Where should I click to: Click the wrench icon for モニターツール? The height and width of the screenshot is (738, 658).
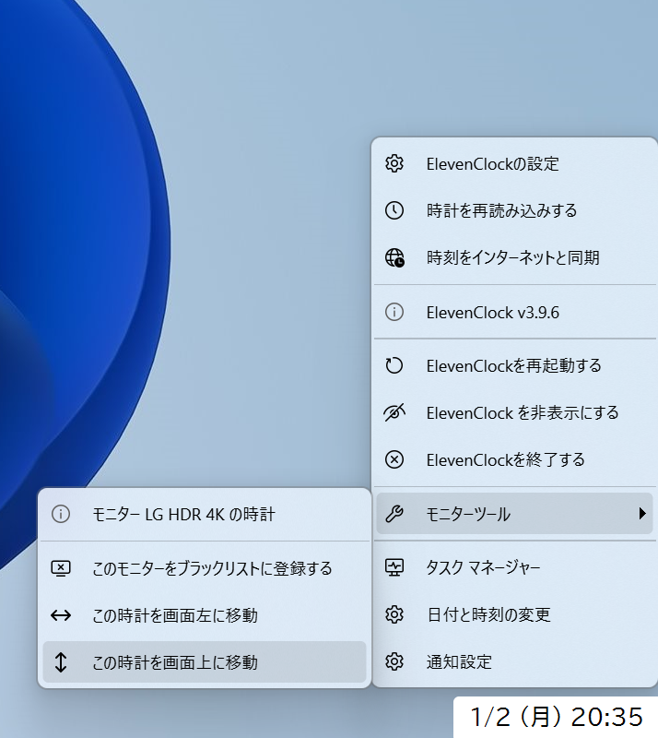click(394, 514)
